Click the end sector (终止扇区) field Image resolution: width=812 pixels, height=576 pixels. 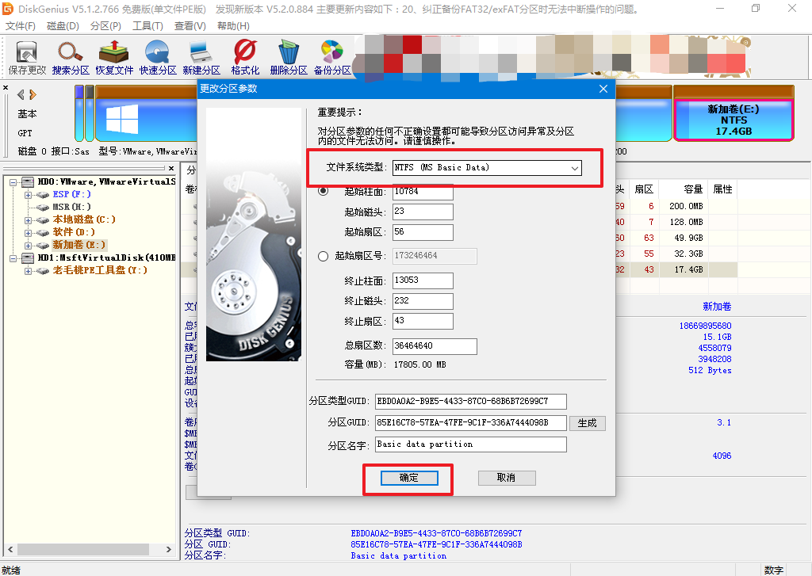423,321
